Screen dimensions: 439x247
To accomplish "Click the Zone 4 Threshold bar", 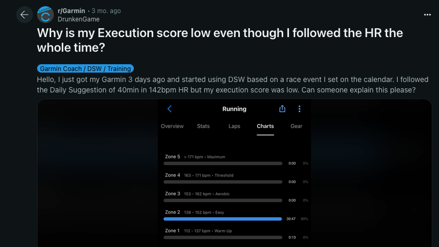I will 223,182.
